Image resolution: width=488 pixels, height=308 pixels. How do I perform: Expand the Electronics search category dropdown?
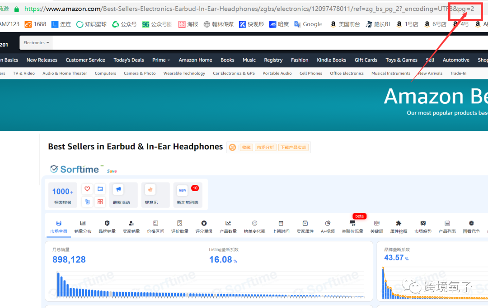coord(36,42)
